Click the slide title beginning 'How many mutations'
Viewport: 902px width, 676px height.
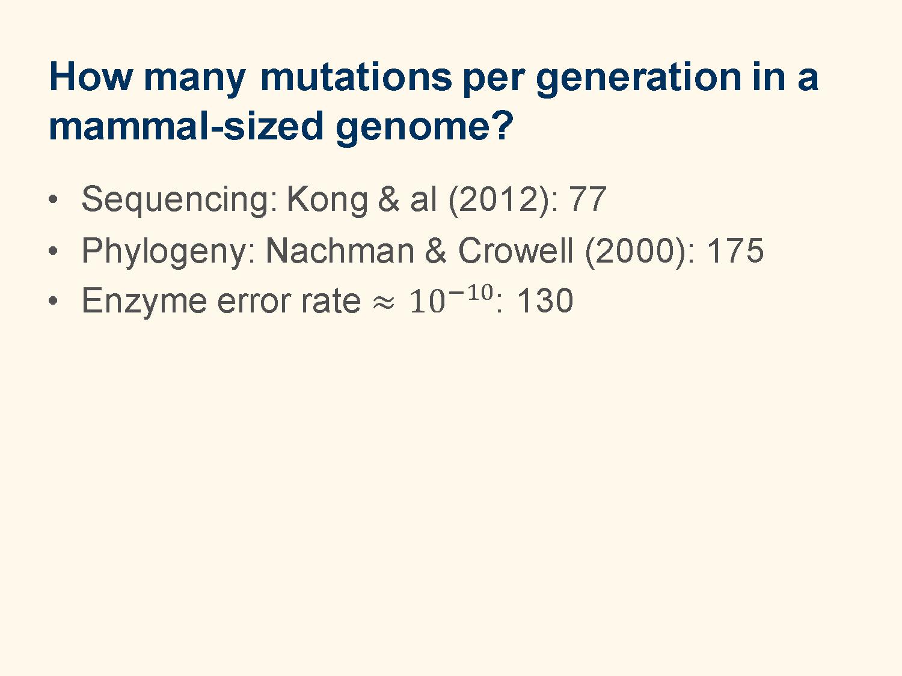433,102
